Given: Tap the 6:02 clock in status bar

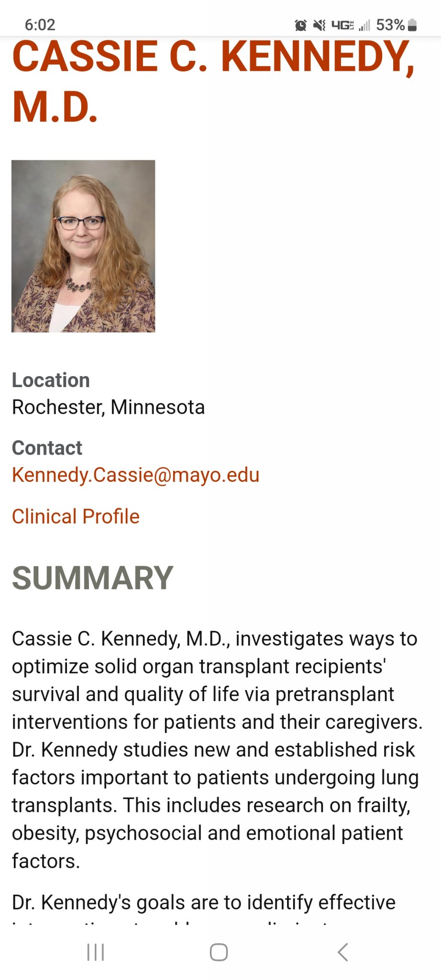Looking at the screenshot, I should [40, 25].
